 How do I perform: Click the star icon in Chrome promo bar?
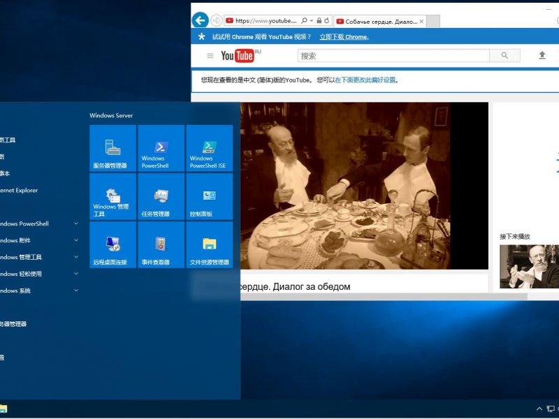tap(201, 36)
